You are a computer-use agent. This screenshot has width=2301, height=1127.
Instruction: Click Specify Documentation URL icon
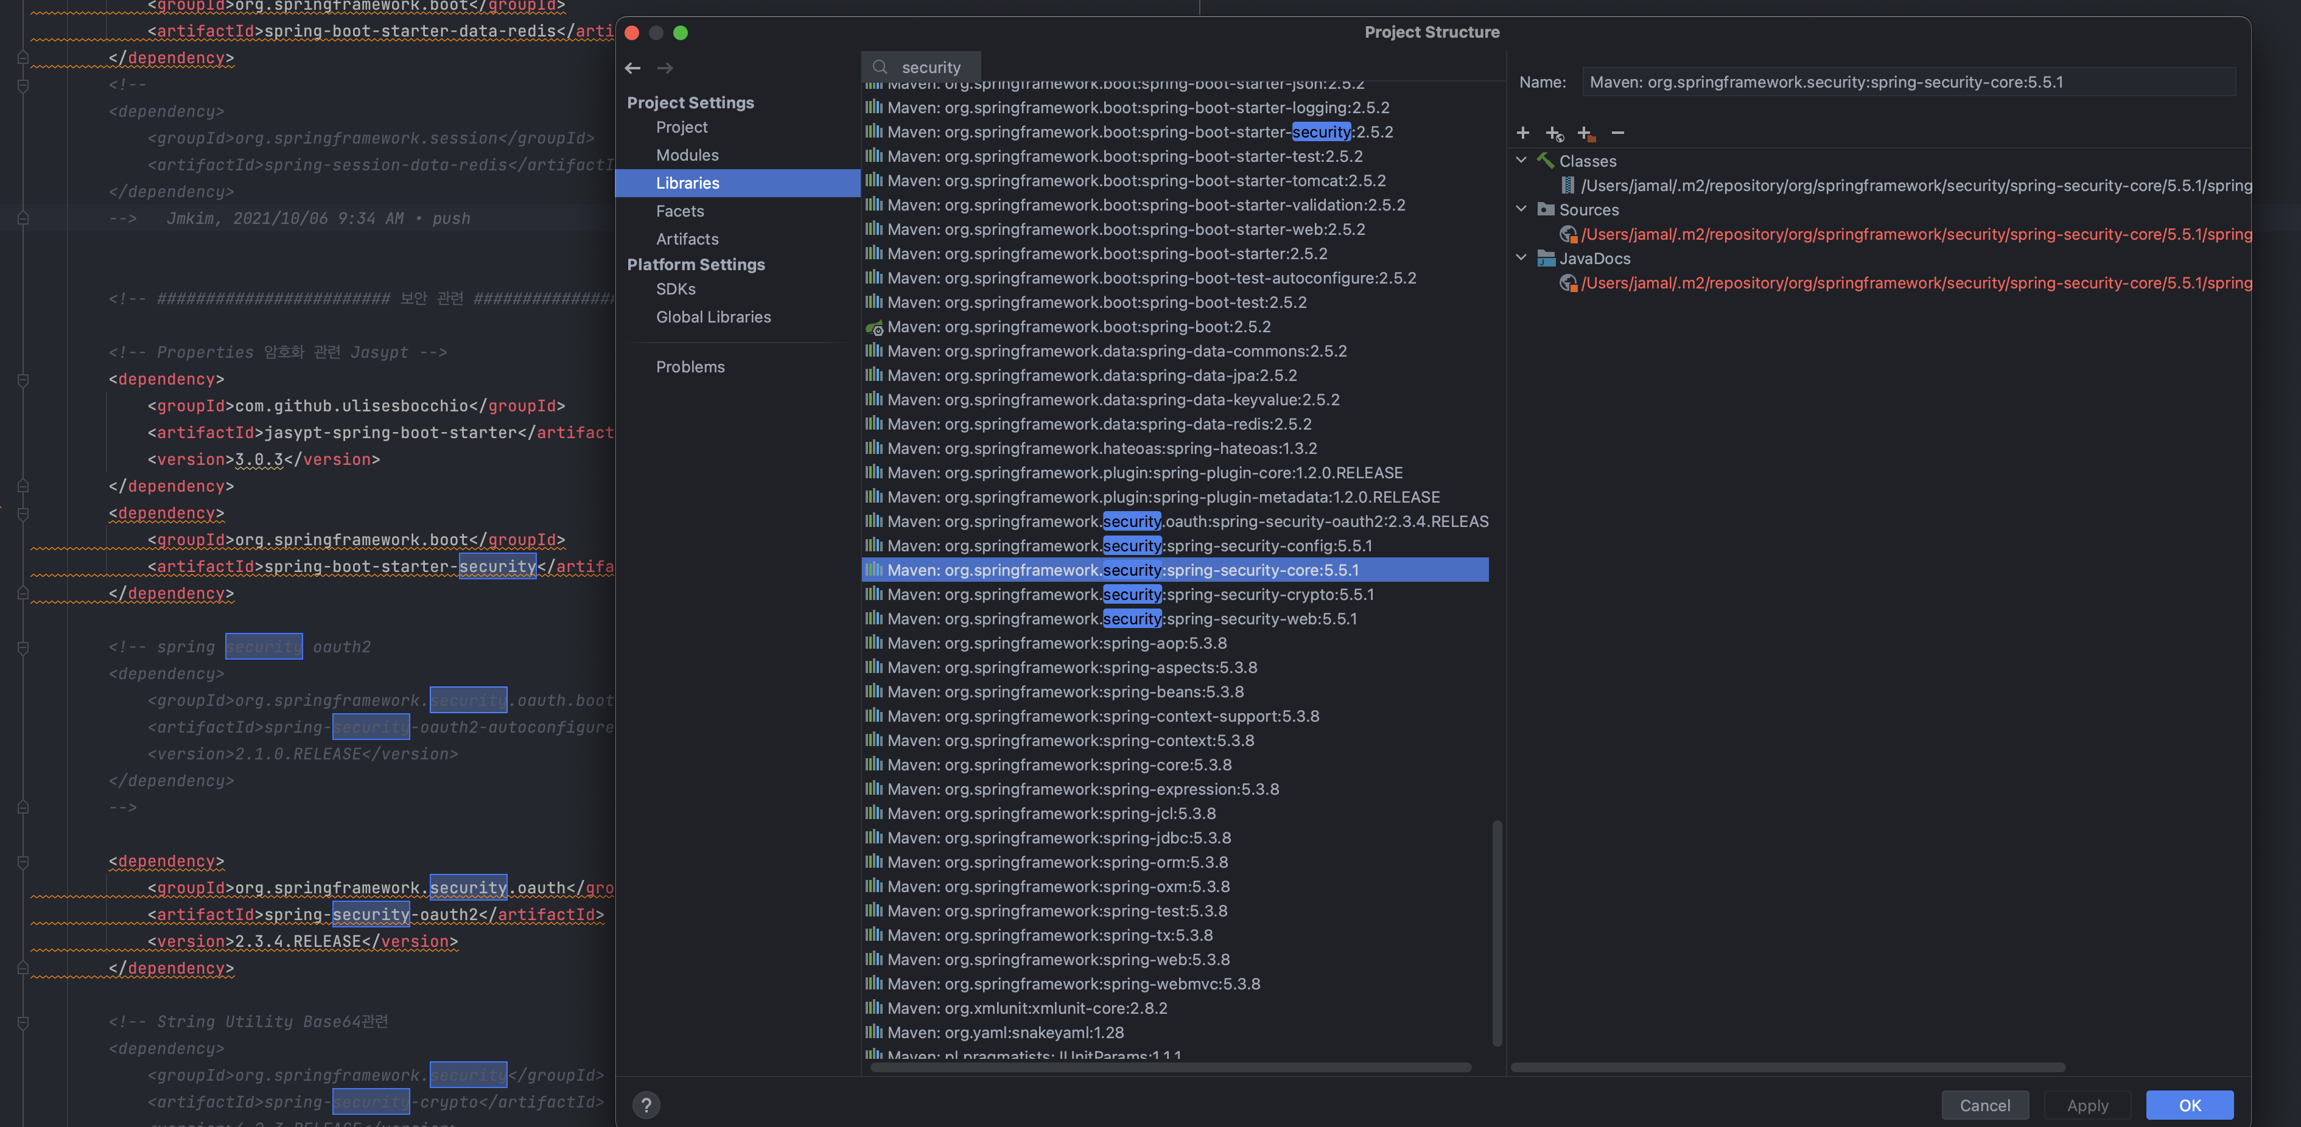coord(1554,134)
